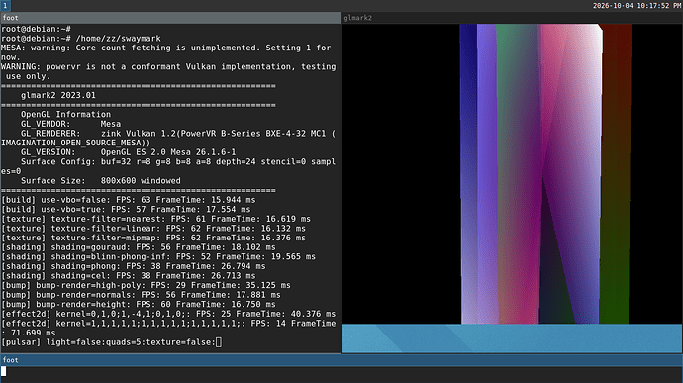Click the 'Surface Config: buf=32' line
Image resolution: width=683 pixels, height=383 pixels.
[x=168, y=166]
